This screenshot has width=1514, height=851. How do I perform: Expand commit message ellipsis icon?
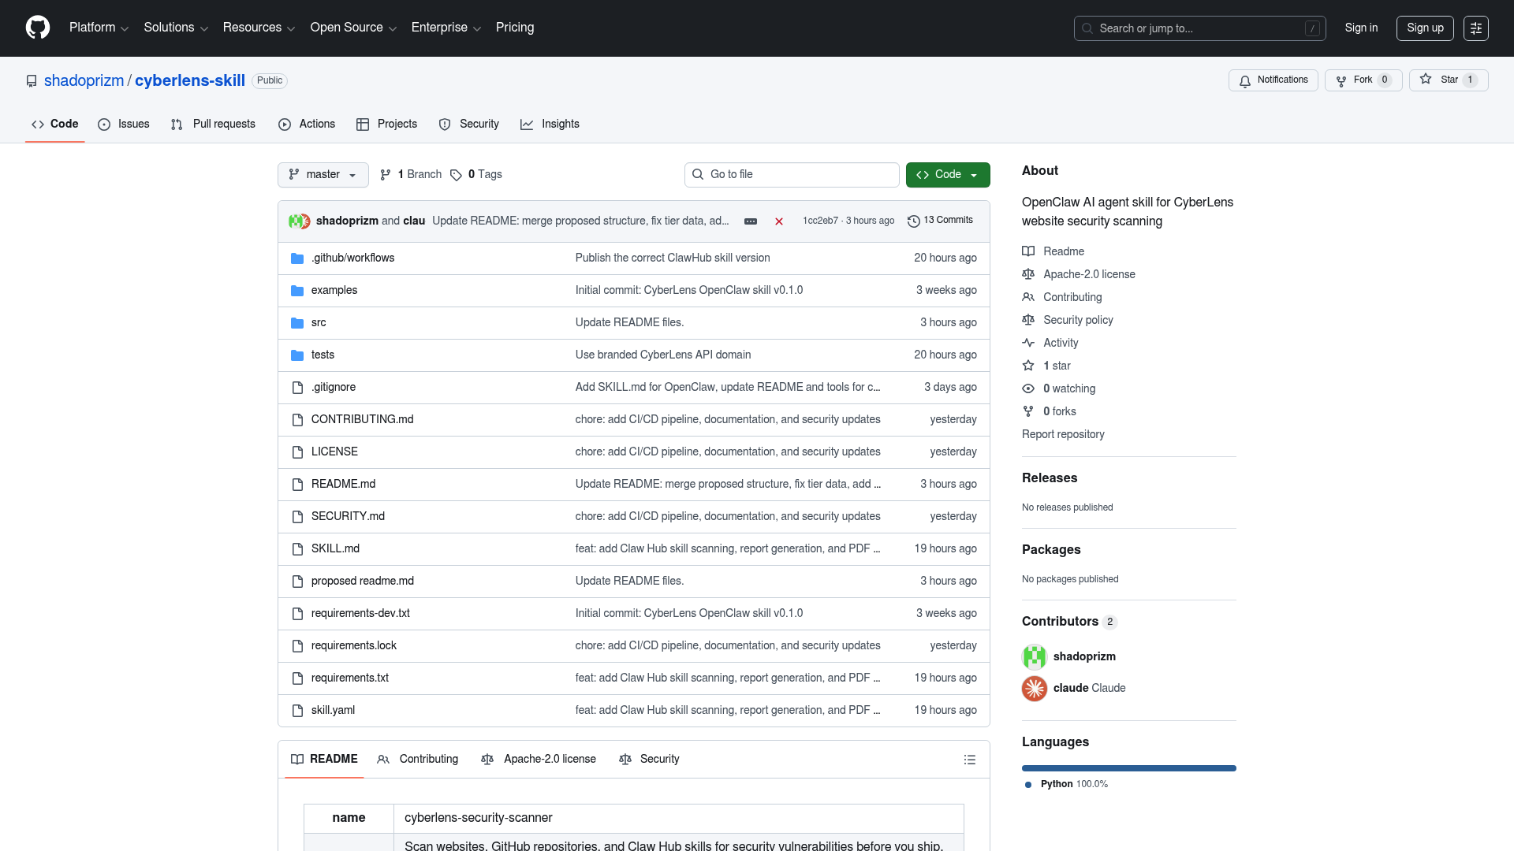pos(751,221)
